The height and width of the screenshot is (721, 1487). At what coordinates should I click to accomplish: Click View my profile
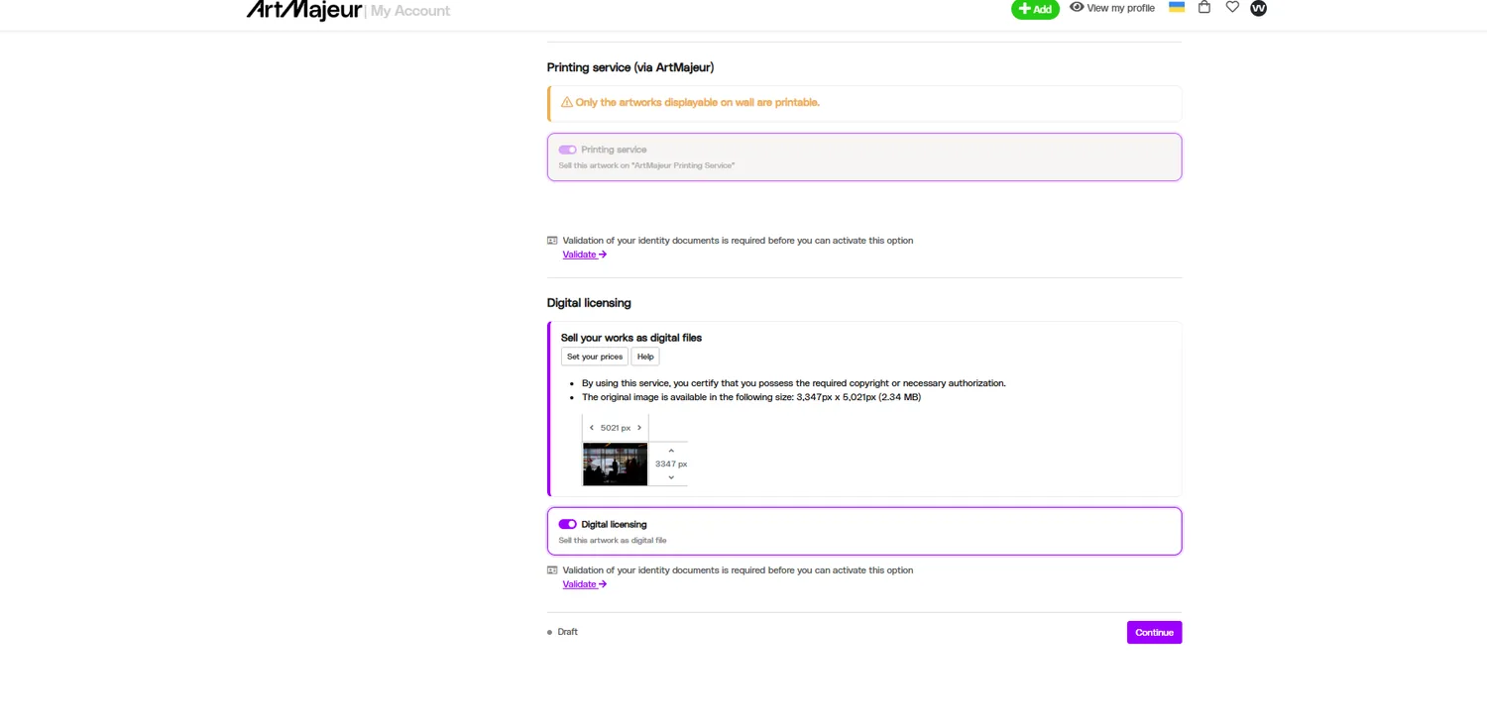point(1112,8)
